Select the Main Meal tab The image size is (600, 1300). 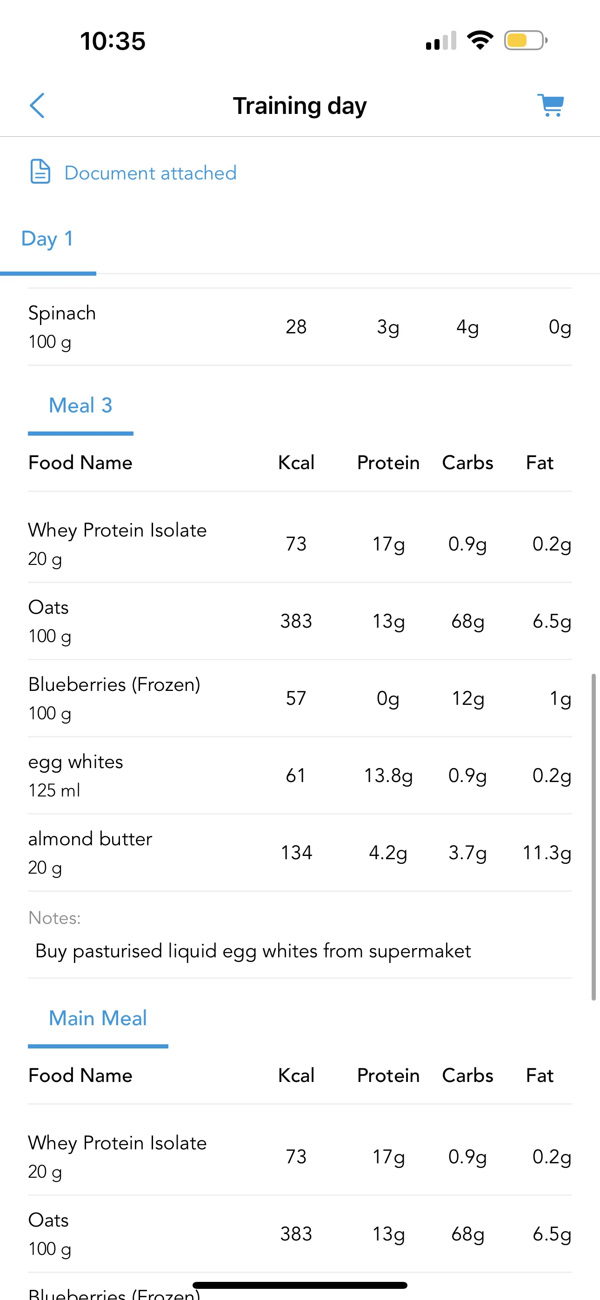point(98,1018)
